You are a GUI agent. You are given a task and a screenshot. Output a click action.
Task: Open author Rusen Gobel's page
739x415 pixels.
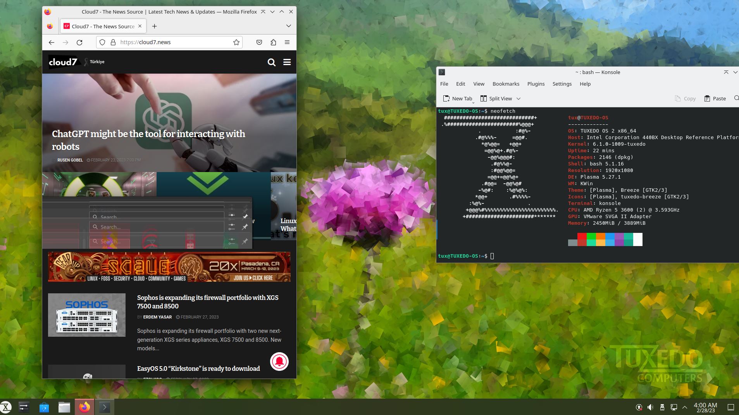click(x=70, y=160)
